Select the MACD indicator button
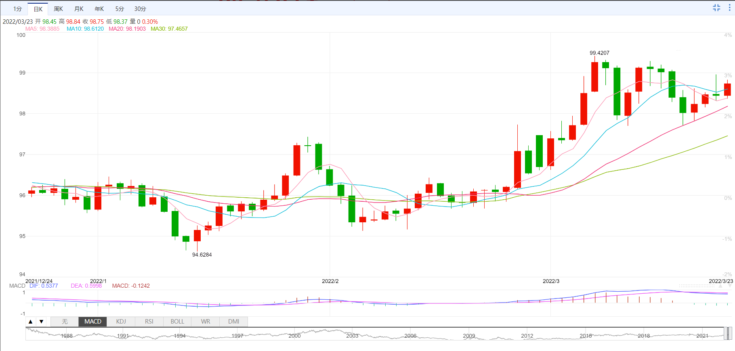This screenshot has width=735, height=351. tap(93, 322)
